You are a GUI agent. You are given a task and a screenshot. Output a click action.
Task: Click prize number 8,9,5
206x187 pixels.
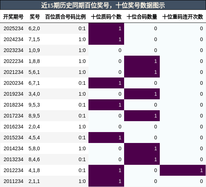click(34, 116)
